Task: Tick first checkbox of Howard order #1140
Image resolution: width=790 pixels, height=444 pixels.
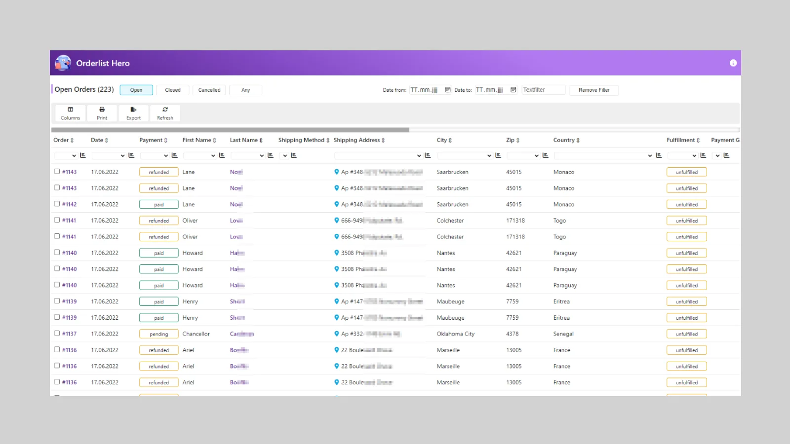Action: pos(57,253)
